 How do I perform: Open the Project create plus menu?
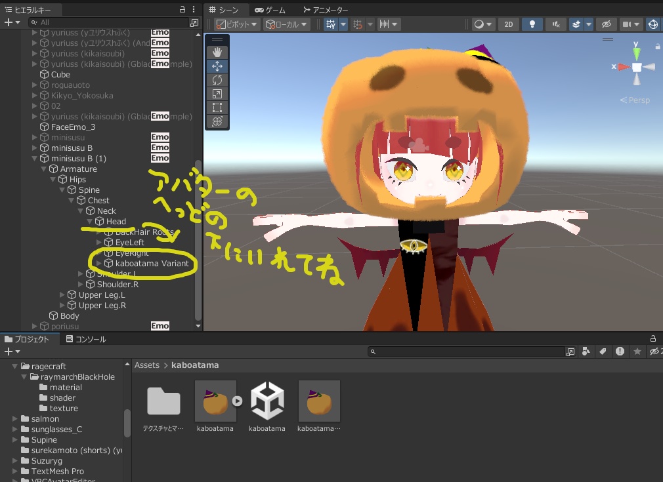[12, 351]
